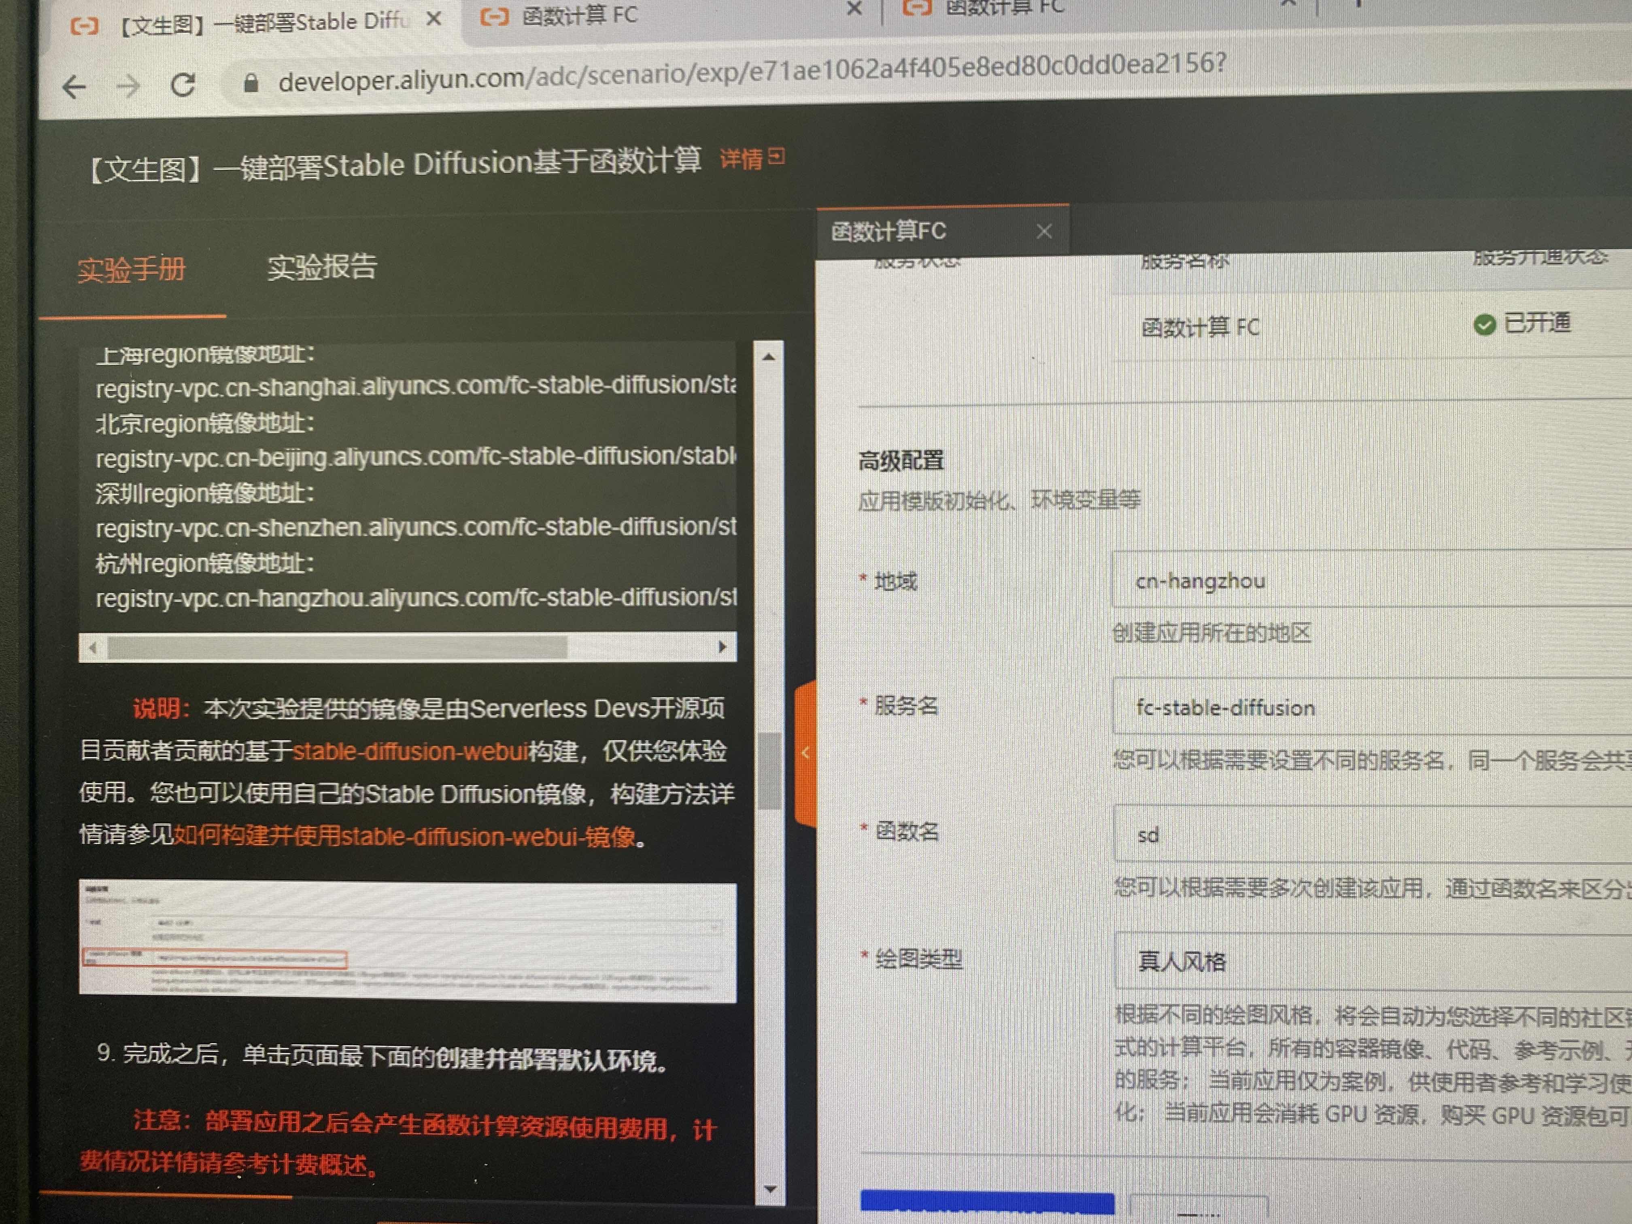Click the 创建应用所在的地区 hint text

[1211, 632]
